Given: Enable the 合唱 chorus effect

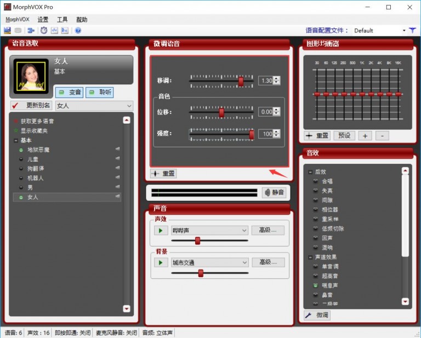Looking at the screenshot, I should (316, 181).
